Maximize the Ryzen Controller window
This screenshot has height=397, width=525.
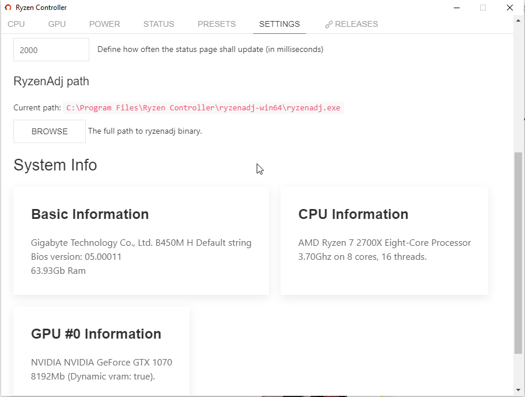click(x=483, y=8)
